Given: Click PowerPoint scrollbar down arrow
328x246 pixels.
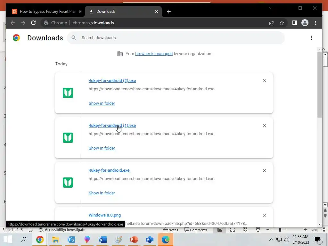Looking at the screenshot, I should tap(325, 205).
